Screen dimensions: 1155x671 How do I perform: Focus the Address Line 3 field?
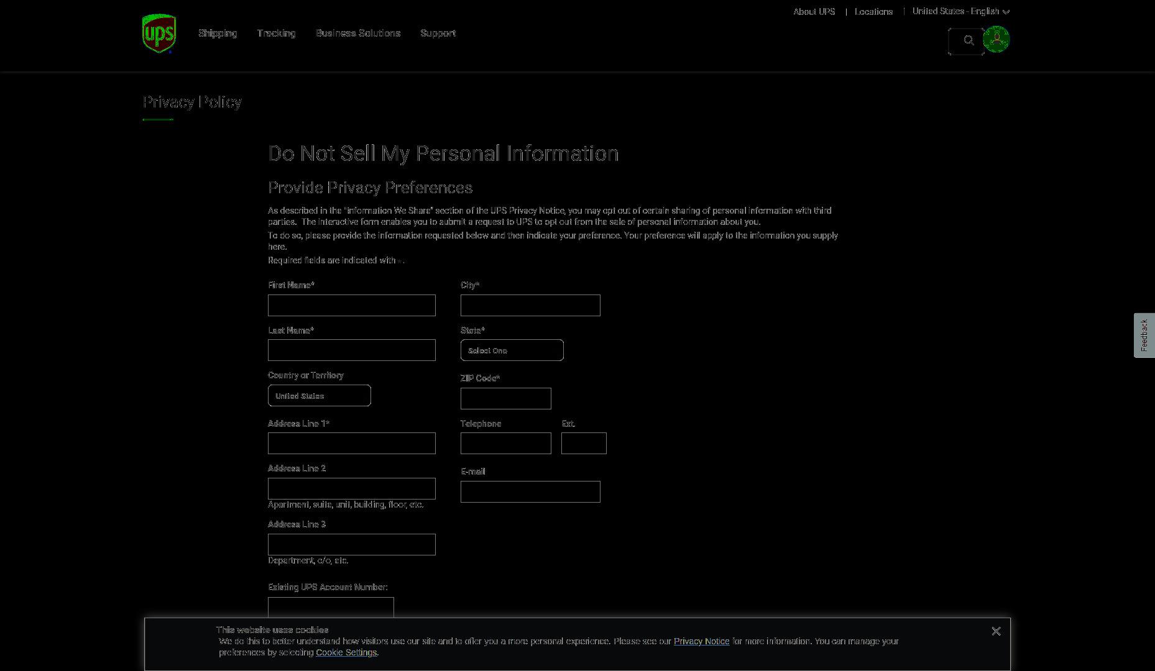click(x=352, y=544)
